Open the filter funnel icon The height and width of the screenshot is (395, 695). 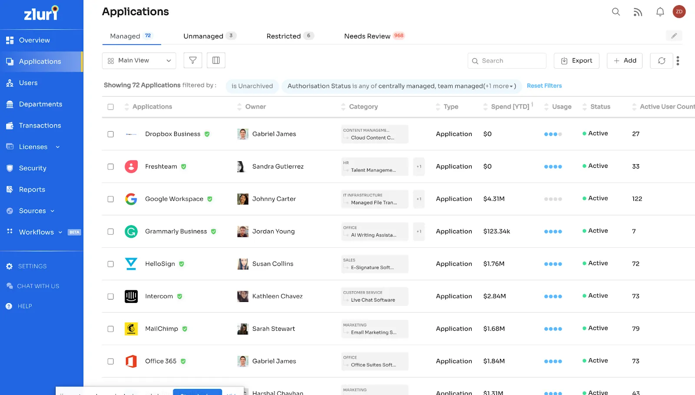pyautogui.click(x=193, y=60)
